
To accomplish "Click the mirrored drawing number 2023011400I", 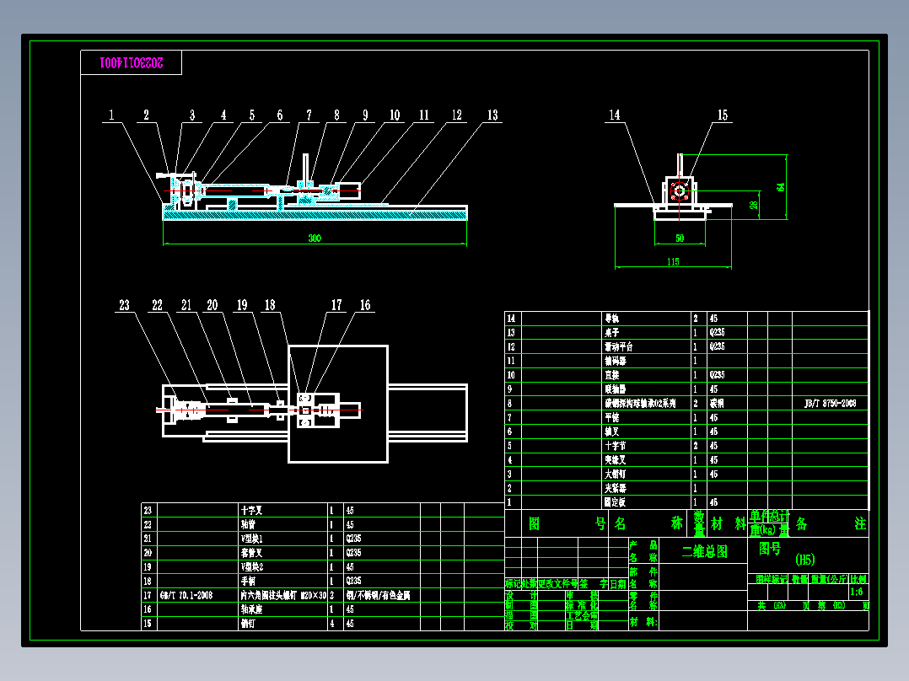I will coord(132,62).
